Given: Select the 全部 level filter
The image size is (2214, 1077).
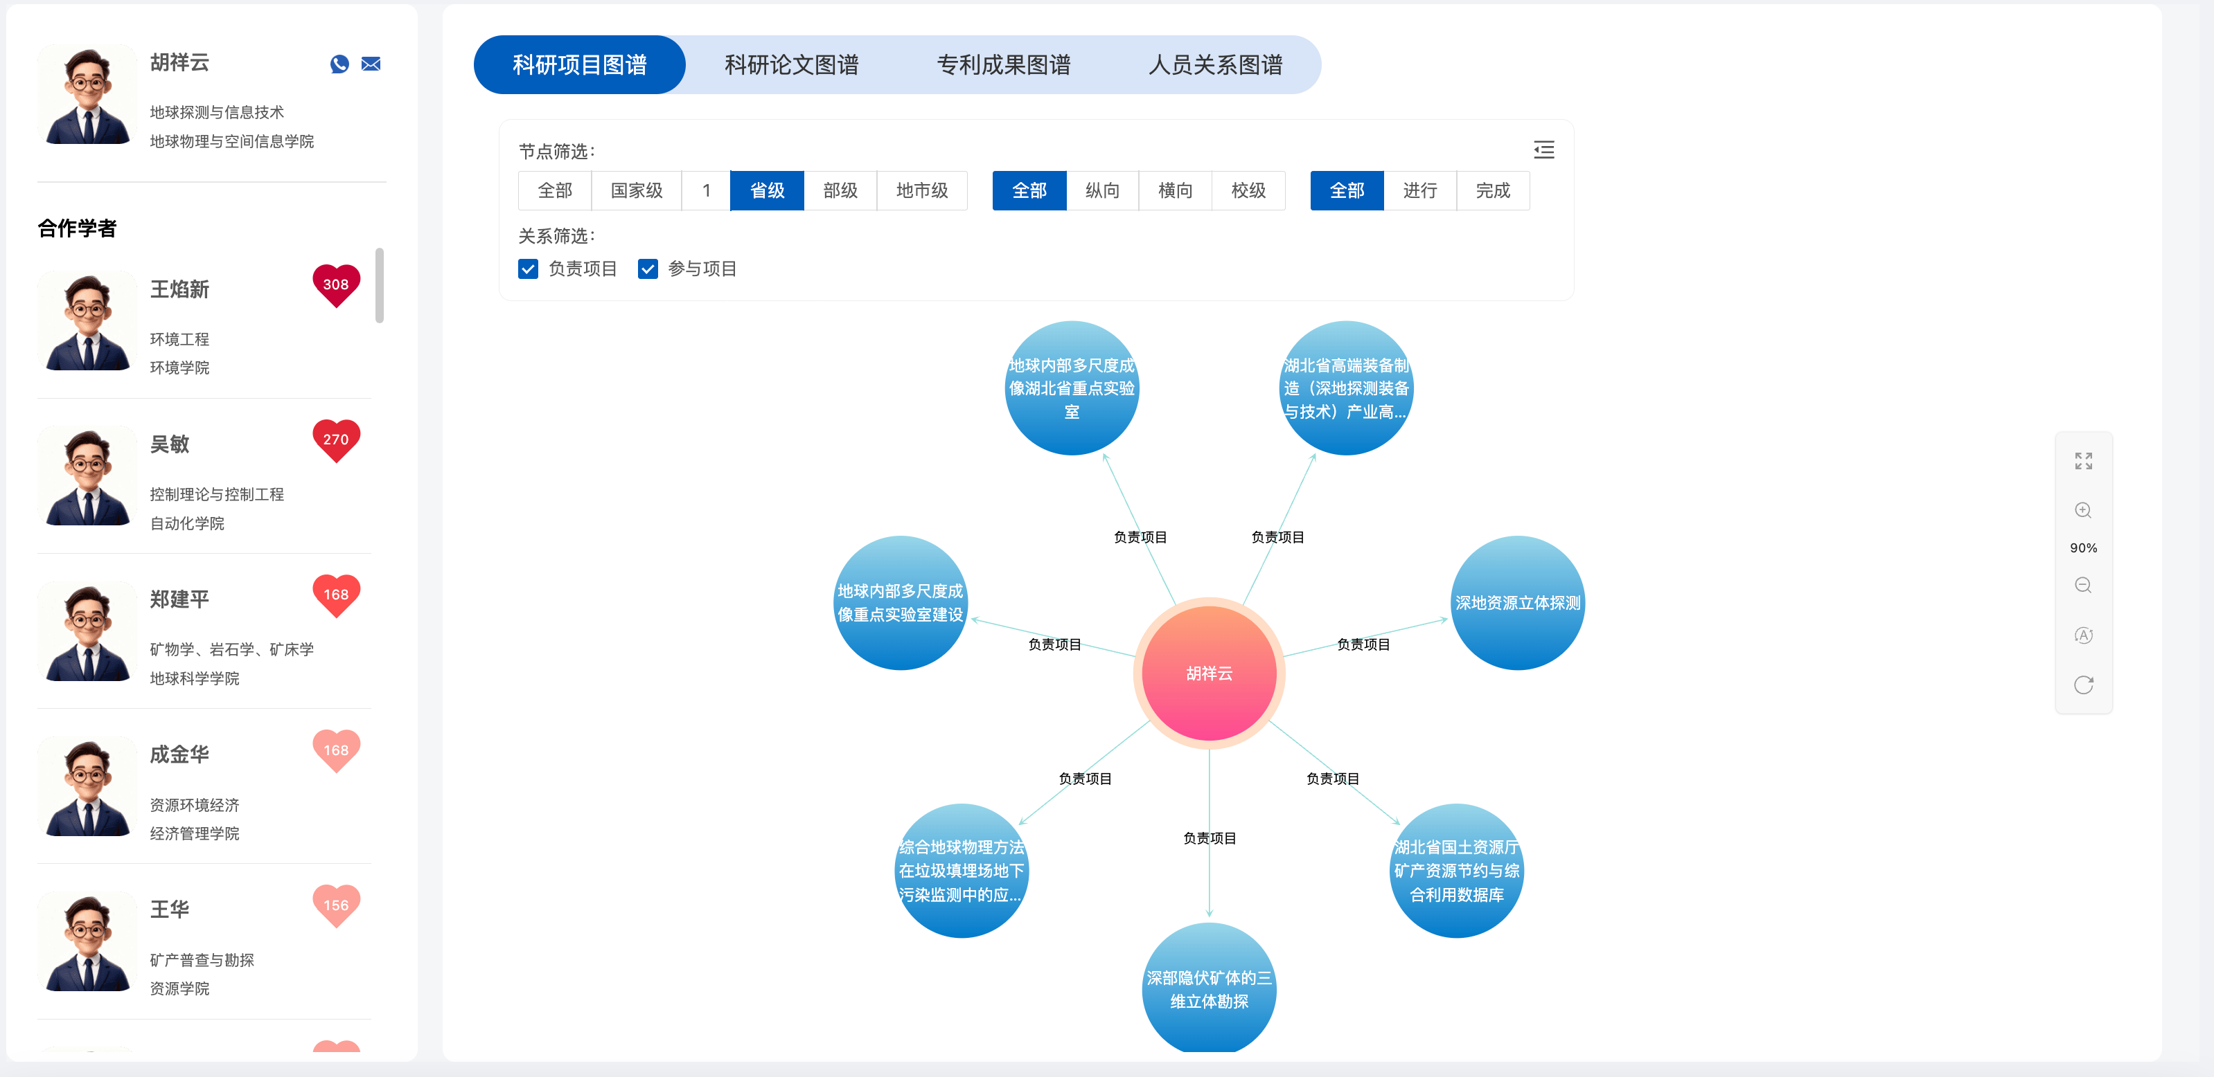Looking at the screenshot, I should pyautogui.click(x=555, y=190).
